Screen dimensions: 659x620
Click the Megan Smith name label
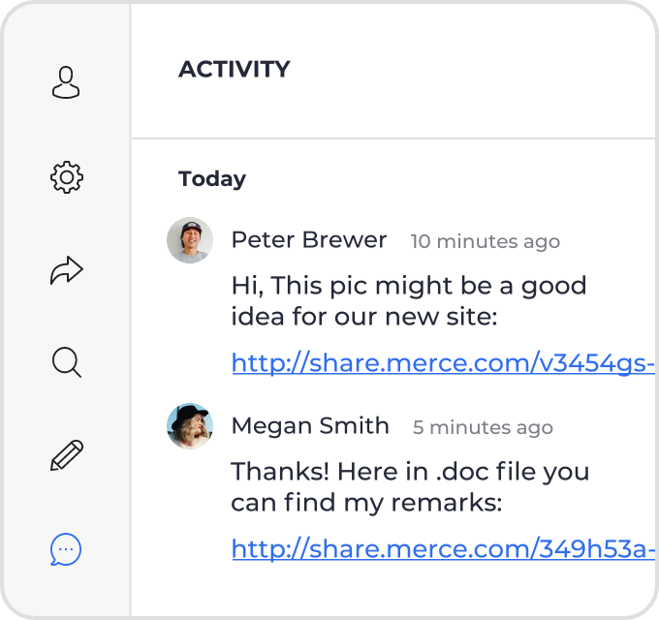310,426
